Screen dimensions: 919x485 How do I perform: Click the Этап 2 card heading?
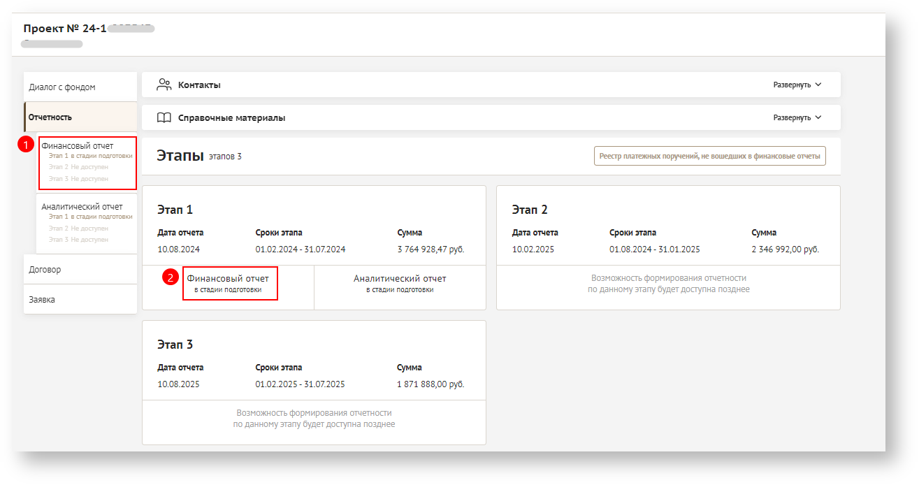coord(530,210)
